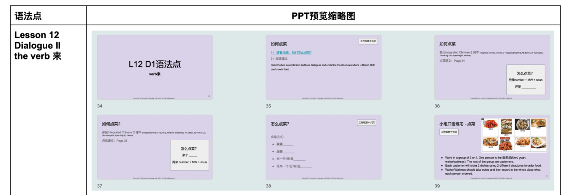This screenshot has height=195, width=572.
Task: Click the 点菜方式: label on slide 38
Action: pos(278,137)
